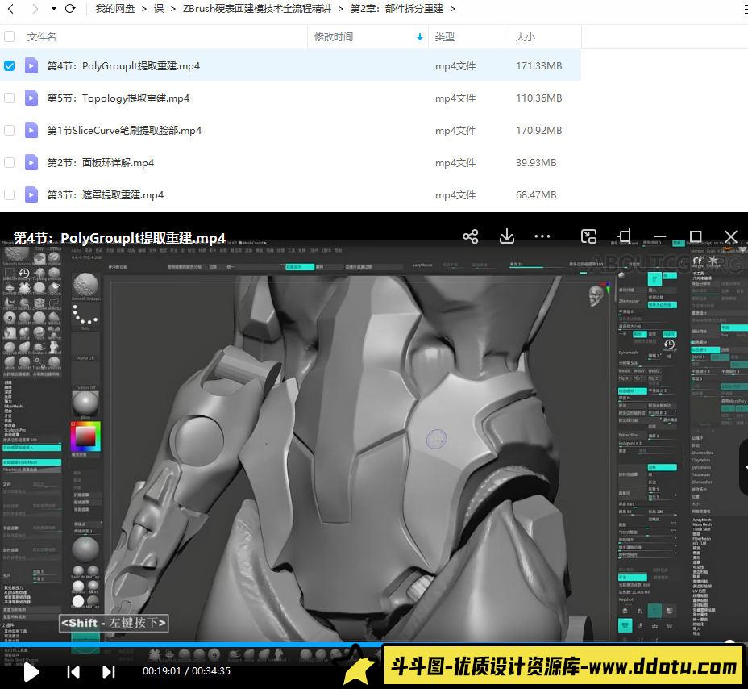This screenshot has width=748, height=689.
Task: Minimize the video player window
Action: (x=660, y=236)
